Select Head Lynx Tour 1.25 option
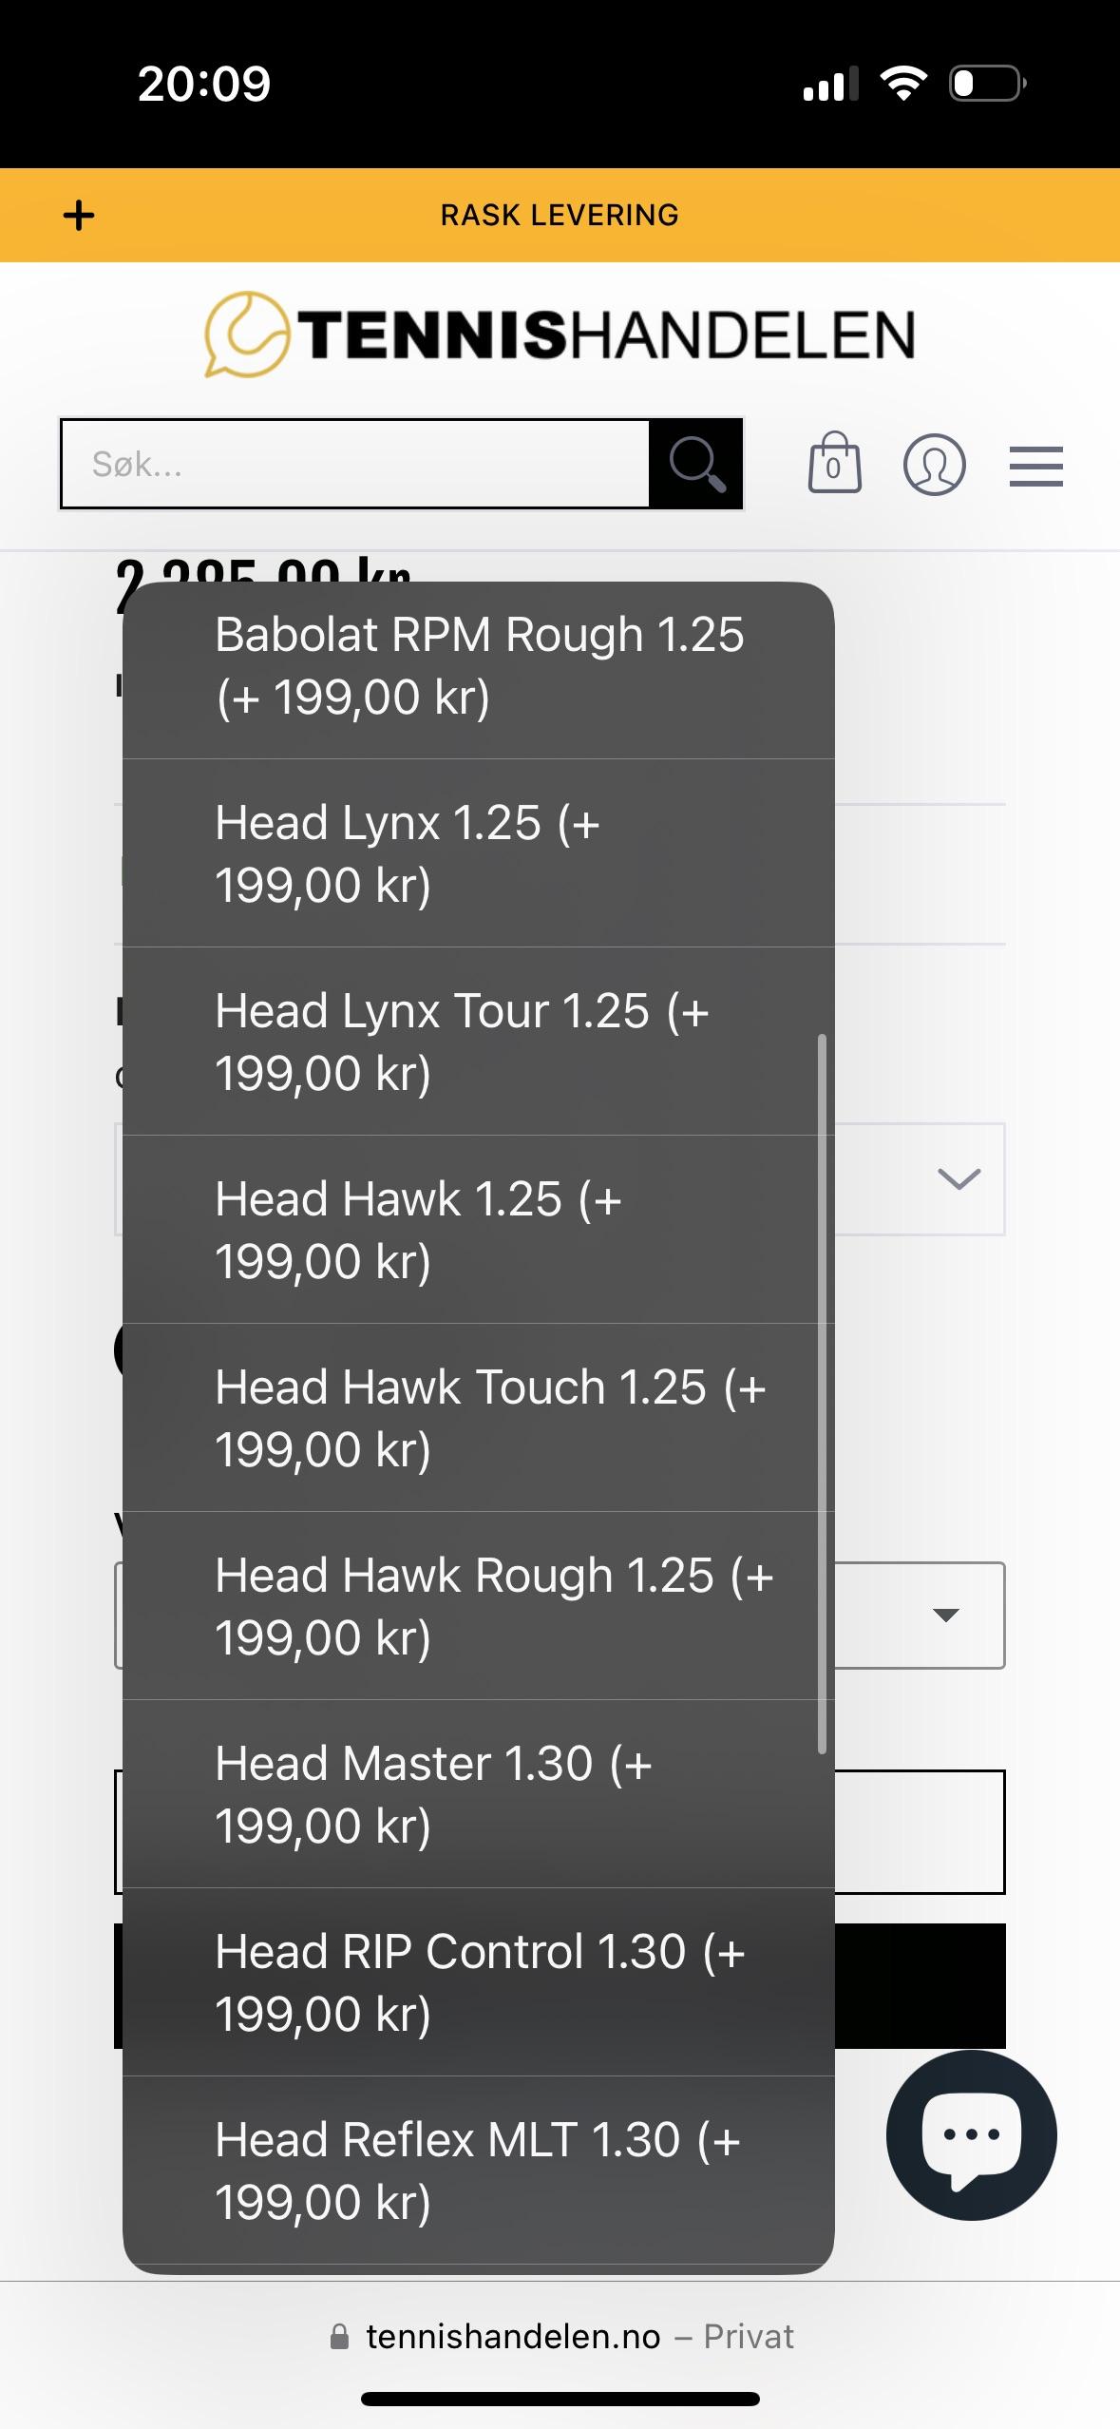 479,1042
